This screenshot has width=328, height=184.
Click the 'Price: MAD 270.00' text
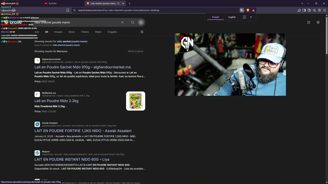click(x=45, y=111)
